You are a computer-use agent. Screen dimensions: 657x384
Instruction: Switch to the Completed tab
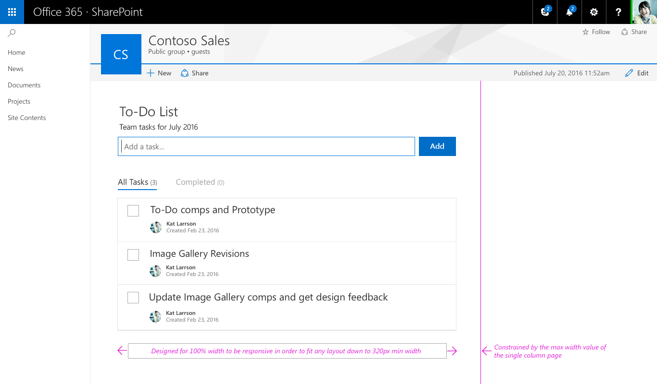(200, 182)
